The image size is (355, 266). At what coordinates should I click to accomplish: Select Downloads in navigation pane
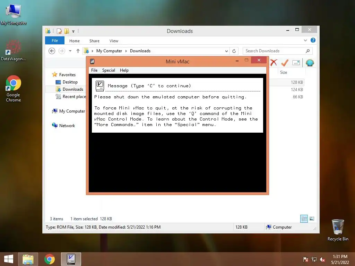[x=73, y=89]
